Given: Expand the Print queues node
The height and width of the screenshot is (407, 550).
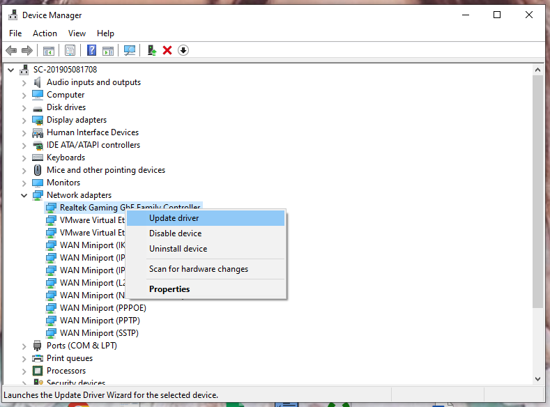Looking at the screenshot, I should tap(24, 359).
